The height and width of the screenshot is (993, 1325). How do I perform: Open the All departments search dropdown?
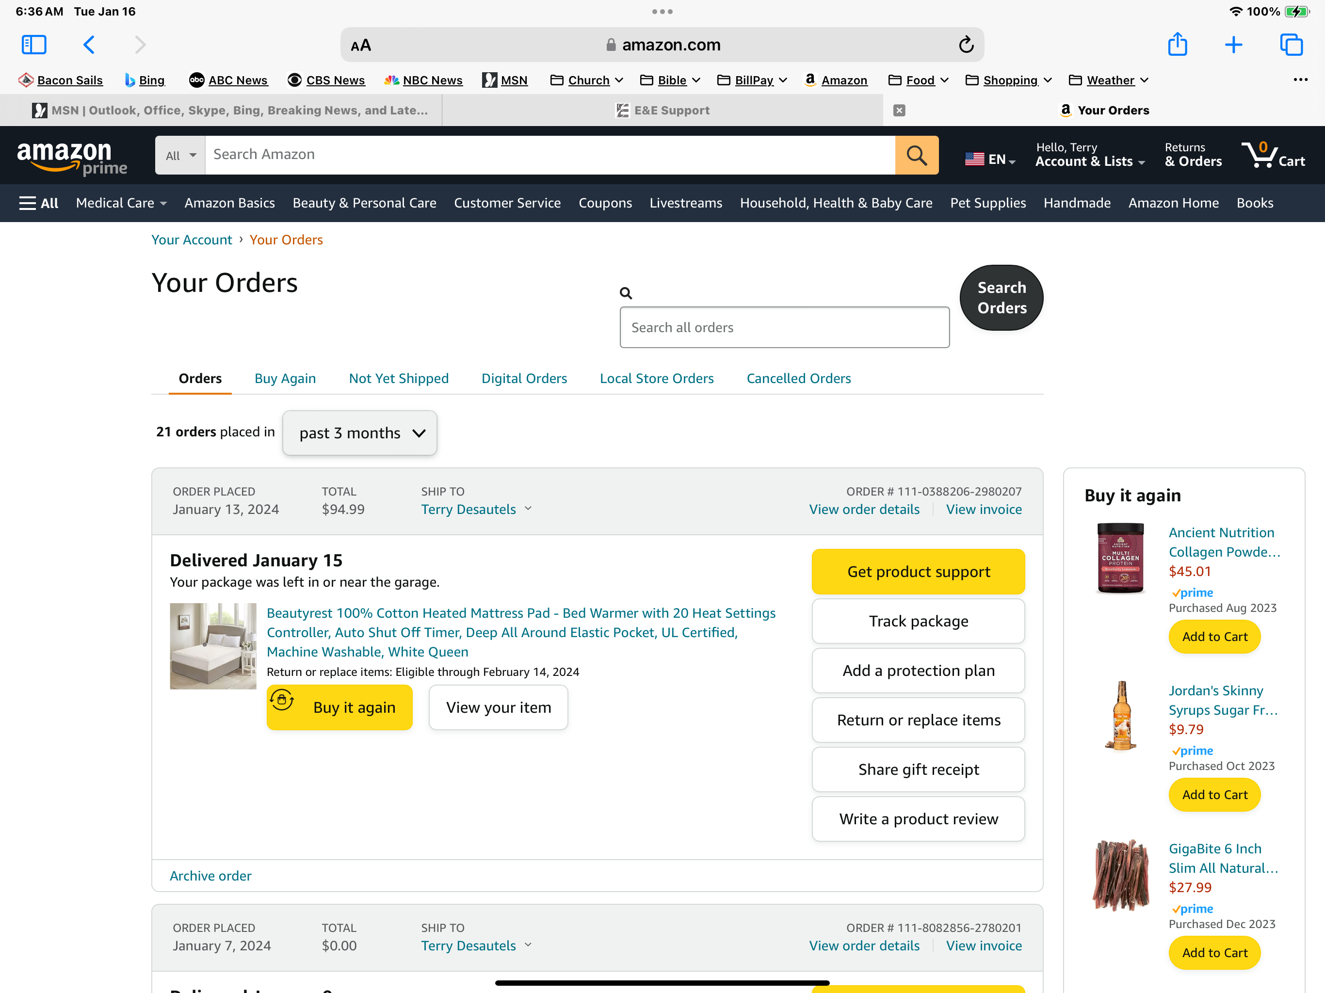point(180,155)
